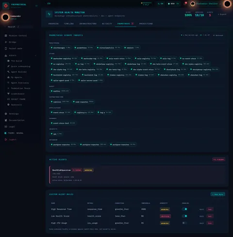Collapse the sidebar using the header toggle icon
Screen dimensions: 233x237
point(36,6)
